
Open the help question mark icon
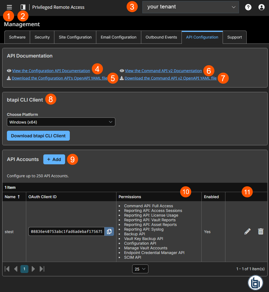[x=248, y=7]
